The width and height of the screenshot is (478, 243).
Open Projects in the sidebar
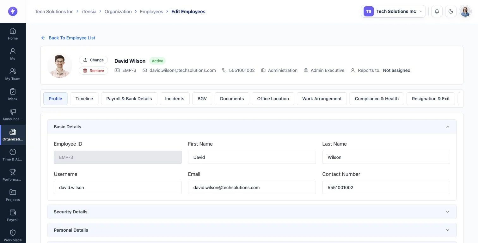(13, 195)
